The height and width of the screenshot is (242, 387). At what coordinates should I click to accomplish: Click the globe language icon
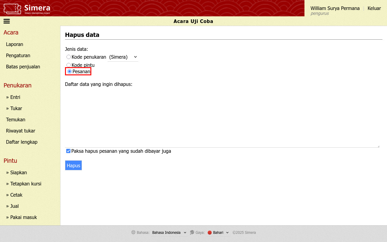(x=133, y=232)
